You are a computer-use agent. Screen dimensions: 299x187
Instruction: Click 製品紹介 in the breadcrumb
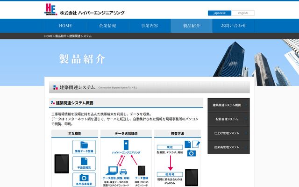coord(61,36)
